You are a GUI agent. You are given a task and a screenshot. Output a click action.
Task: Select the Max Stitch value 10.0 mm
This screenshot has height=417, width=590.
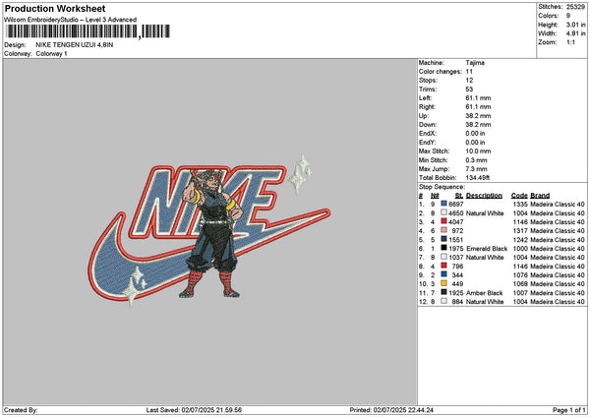[478, 151]
